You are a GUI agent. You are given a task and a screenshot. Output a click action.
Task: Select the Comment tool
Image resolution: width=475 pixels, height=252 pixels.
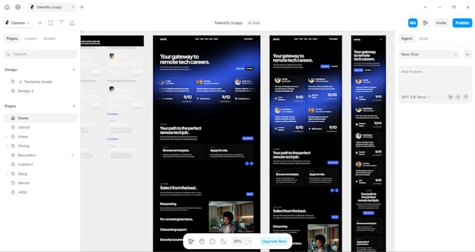coord(212,242)
